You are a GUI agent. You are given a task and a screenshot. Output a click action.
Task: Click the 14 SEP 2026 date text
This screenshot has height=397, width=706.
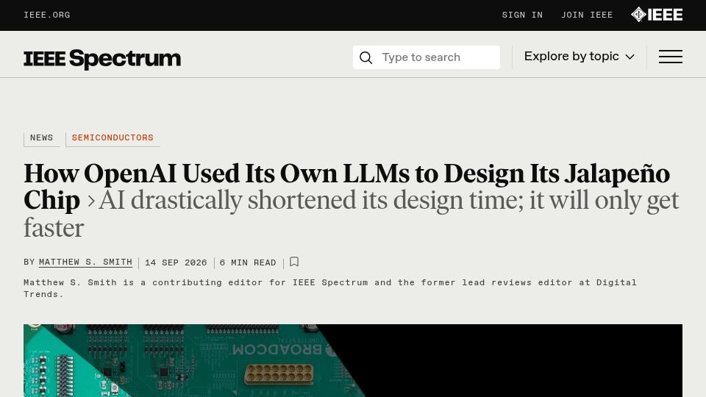point(176,263)
